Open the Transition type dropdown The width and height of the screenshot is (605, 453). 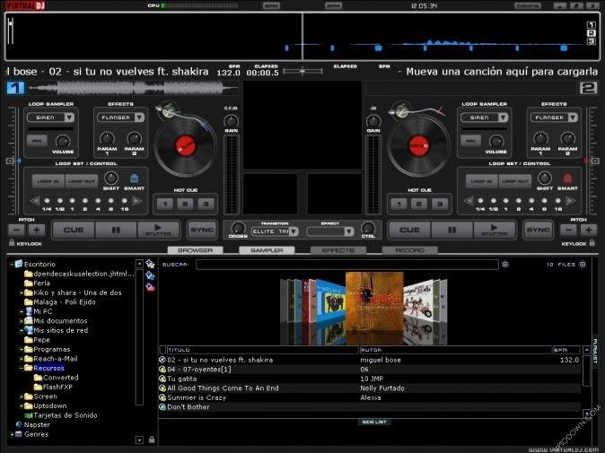tap(294, 231)
